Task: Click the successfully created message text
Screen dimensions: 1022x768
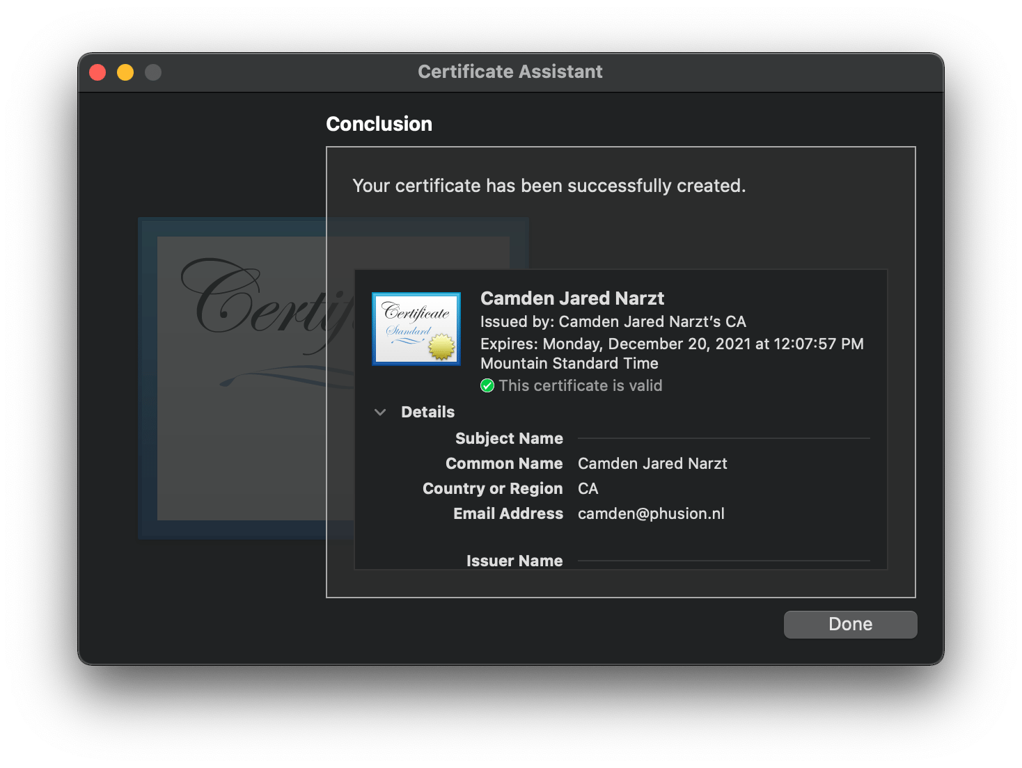Action: [549, 186]
